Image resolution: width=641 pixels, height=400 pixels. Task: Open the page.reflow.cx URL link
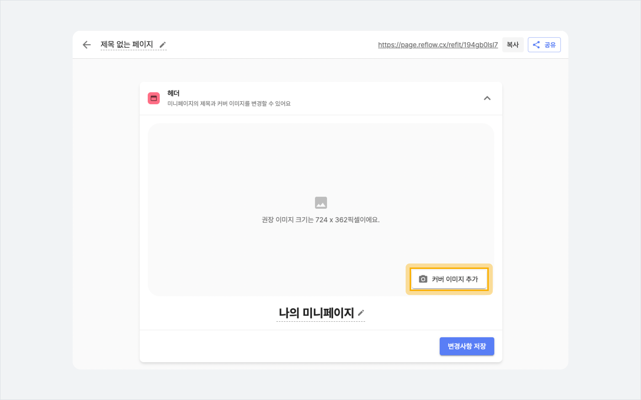(x=438, y=45)
